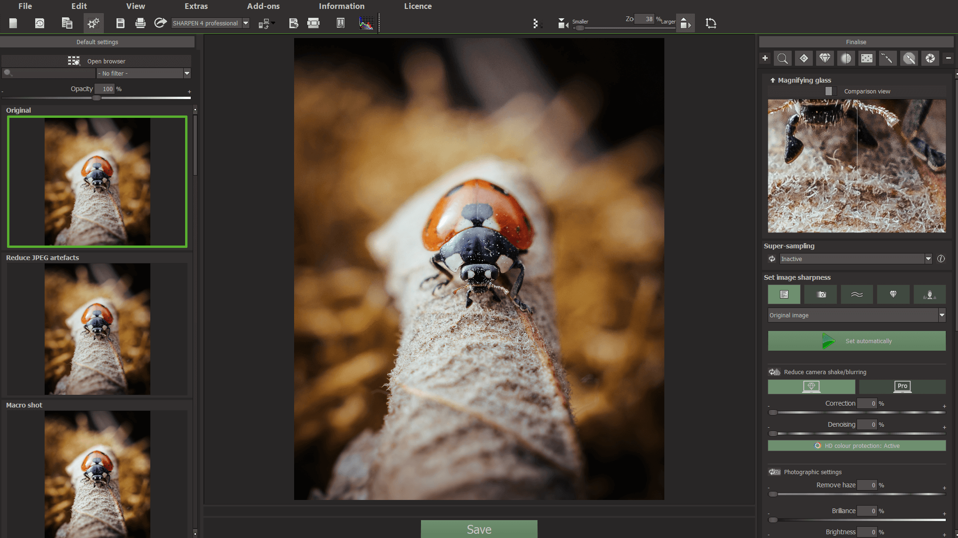
Task: Expand all panels with plus icon
Action: coord(765,58)
